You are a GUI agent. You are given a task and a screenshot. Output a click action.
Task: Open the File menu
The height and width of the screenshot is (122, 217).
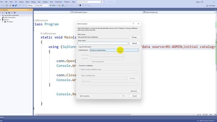(1, 2)
